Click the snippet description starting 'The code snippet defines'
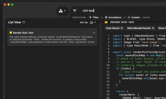This screenshot has height=99, width=166. click(x=52, y=40)
